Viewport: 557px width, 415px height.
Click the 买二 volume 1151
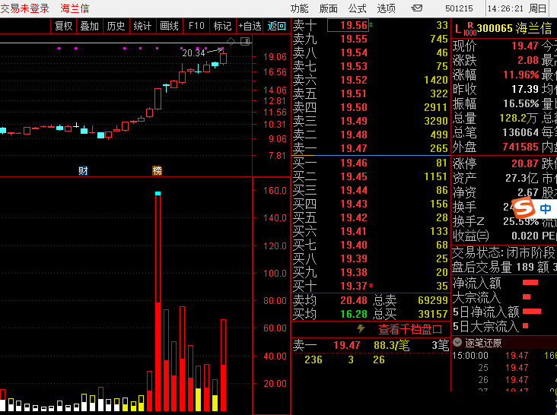436,176
